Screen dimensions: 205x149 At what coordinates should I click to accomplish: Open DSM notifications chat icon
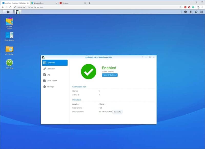[186, 12]
